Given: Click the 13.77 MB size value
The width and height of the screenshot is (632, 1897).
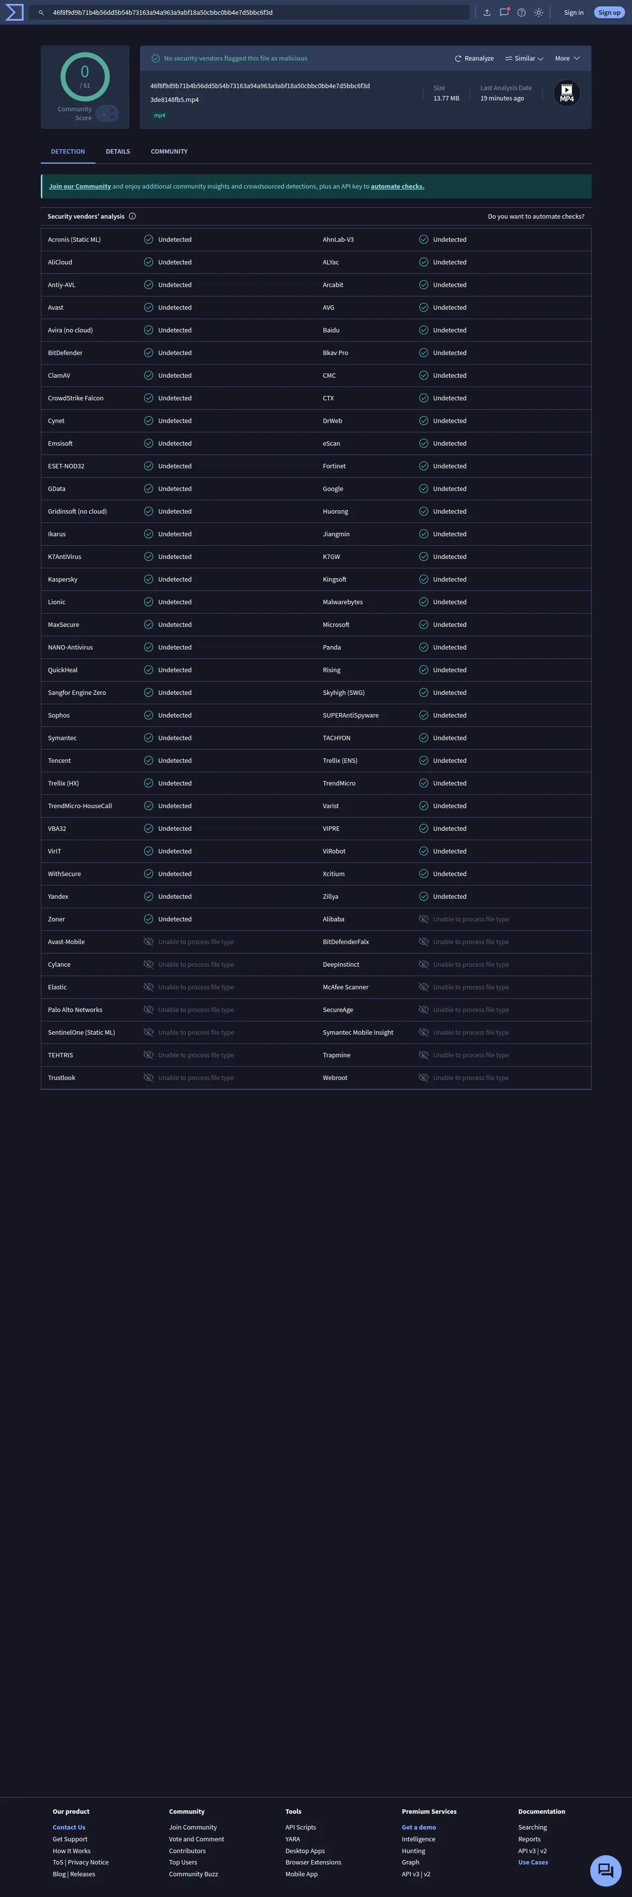Looking at the screenshot, I should coord(446,98).
